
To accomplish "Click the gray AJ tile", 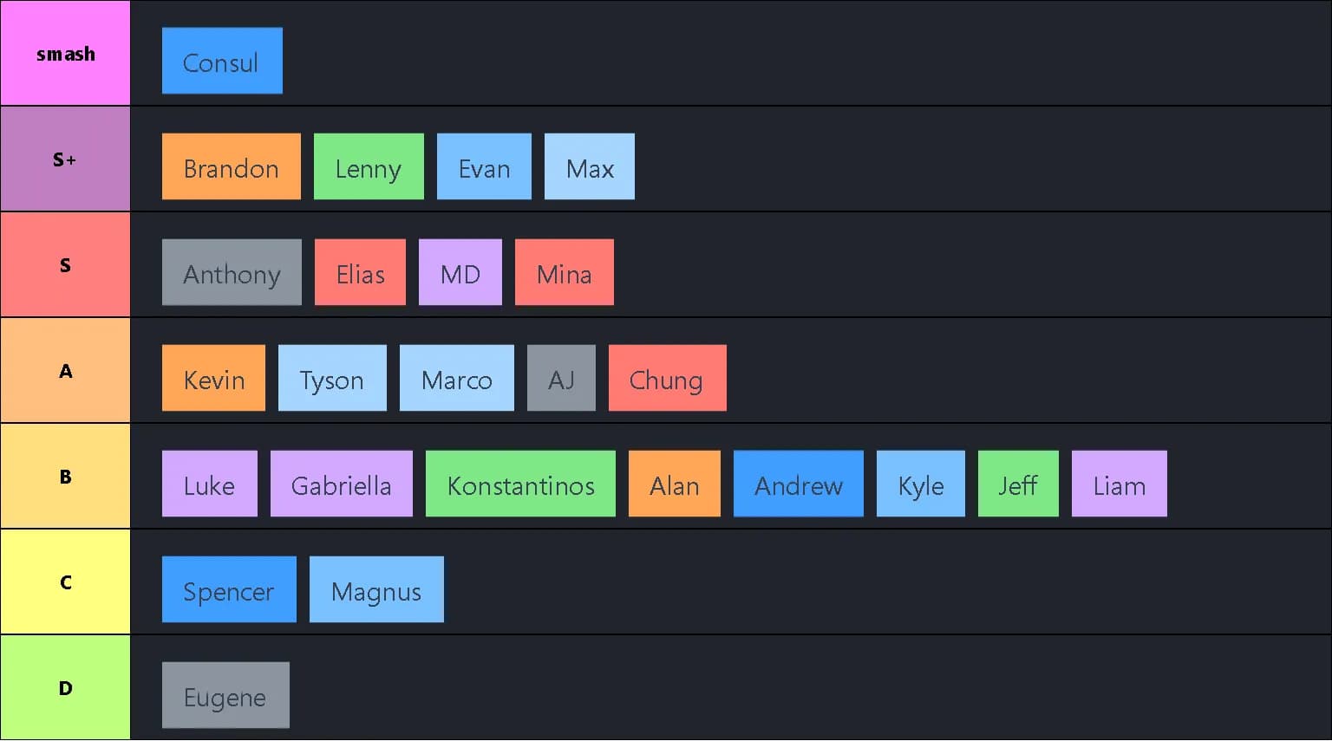I will coord(561,379).
